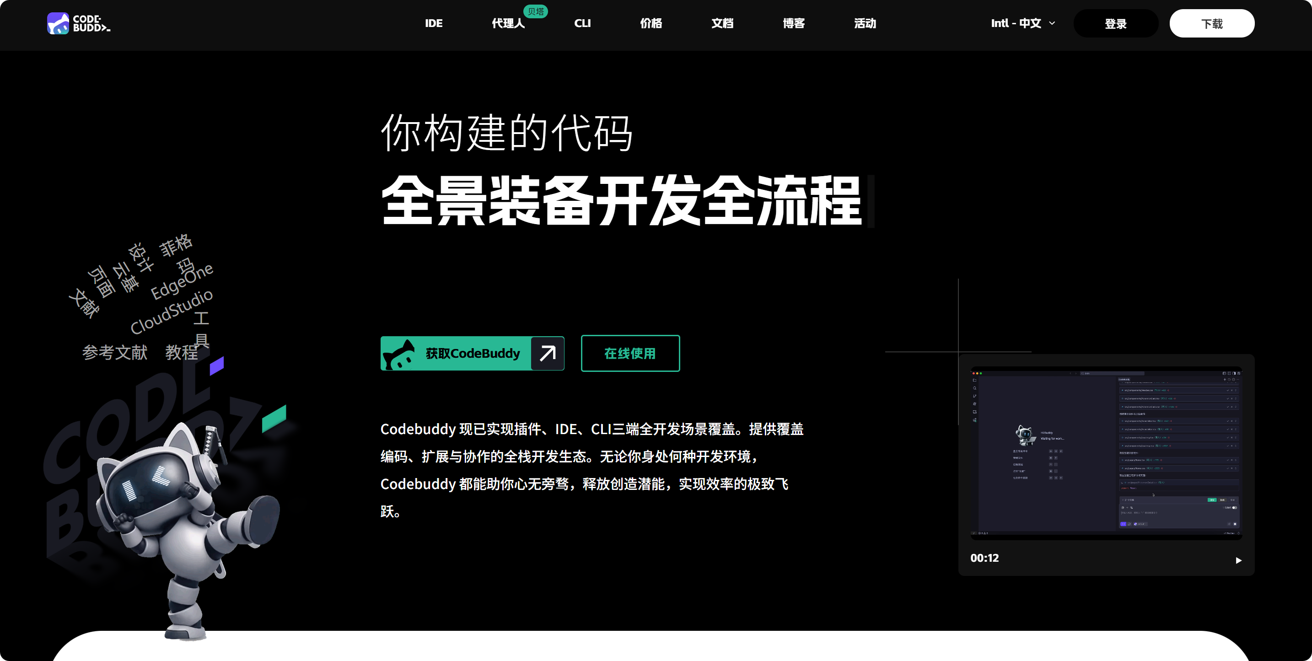Click the 登录 login button

[x=1115, y=23]
